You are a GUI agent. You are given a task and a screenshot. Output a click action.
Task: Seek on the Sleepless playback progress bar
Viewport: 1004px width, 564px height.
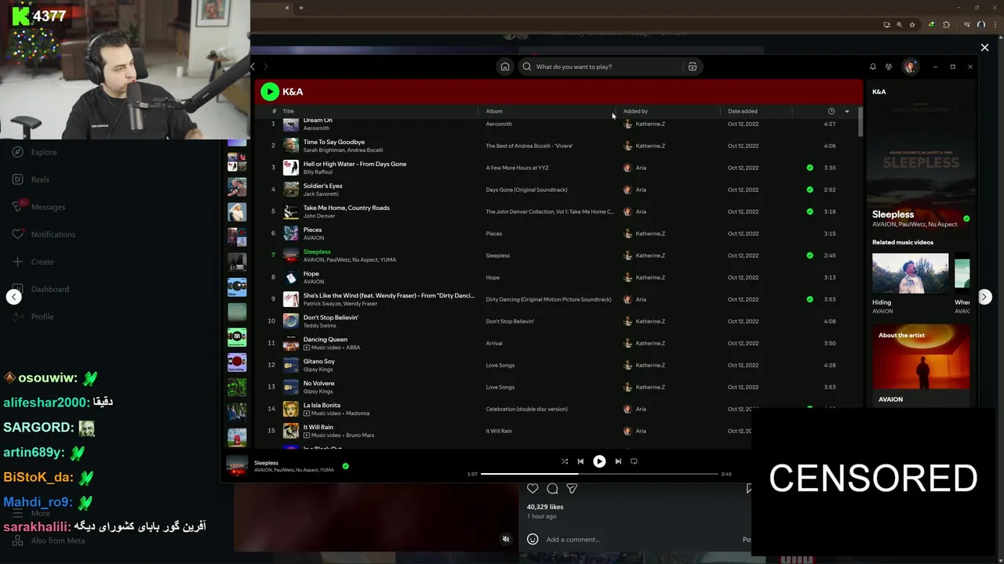click(x=599, y=474)
